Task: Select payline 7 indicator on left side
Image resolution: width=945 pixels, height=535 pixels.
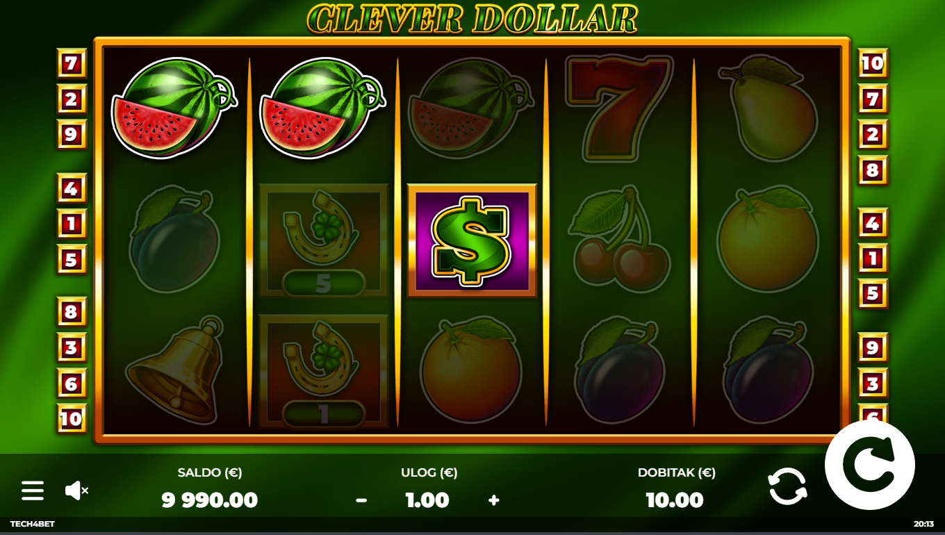Action: [x=72, y=63]
